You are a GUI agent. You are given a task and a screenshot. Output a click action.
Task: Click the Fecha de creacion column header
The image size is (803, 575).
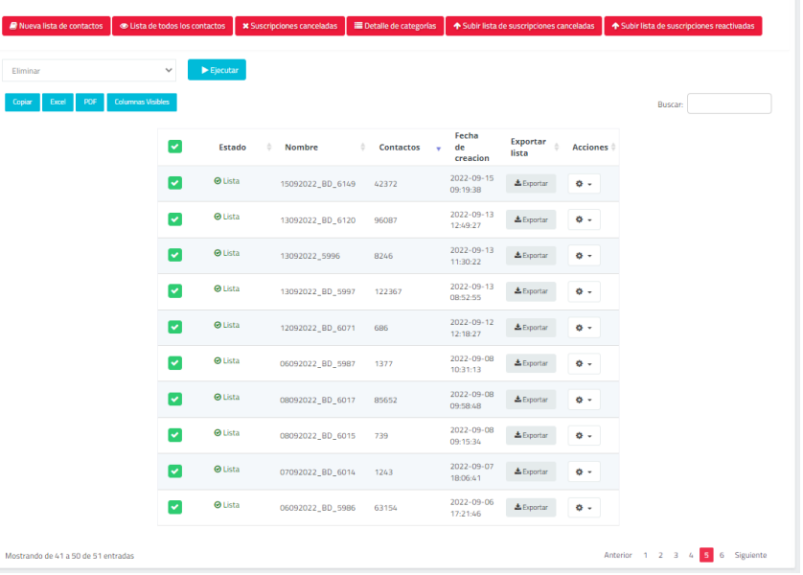click(x=471, y=147)
